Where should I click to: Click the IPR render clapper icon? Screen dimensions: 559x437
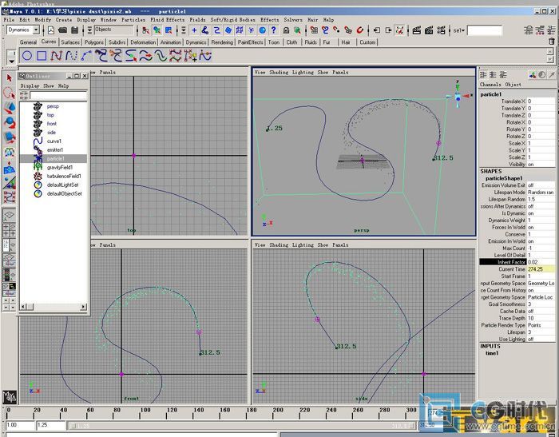pos(429,30)
